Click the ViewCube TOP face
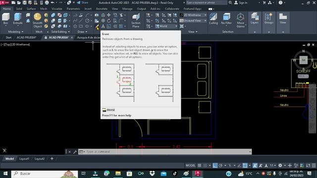This screenshot has width=317, height=178. [x=303, y=60]
